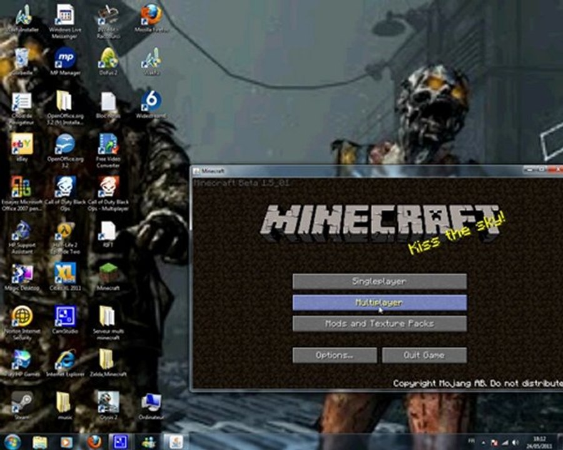Open the Serveur multi minecraft folder
This screenshot has height=450, width=563.
pos(108,323)
